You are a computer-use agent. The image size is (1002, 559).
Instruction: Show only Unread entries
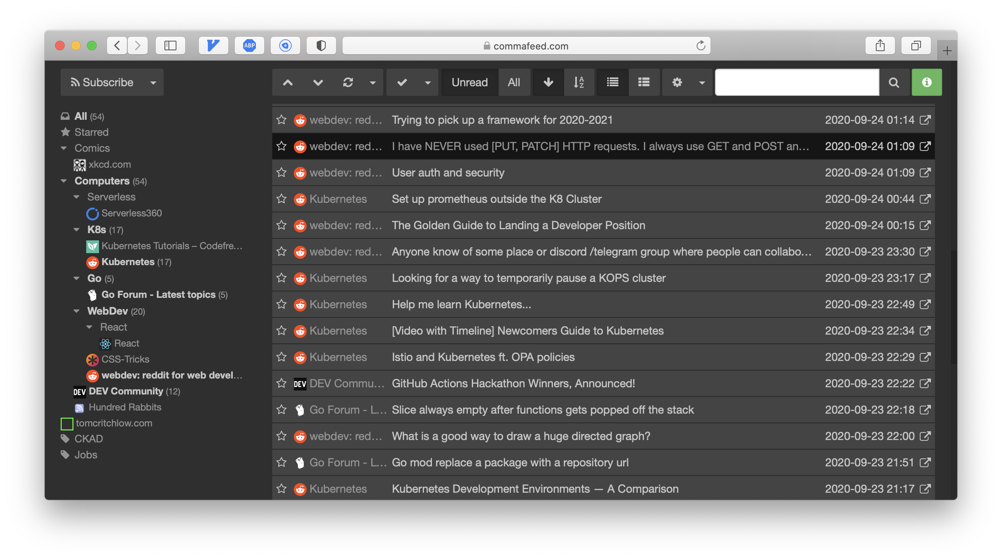click(x=470, y=82)
